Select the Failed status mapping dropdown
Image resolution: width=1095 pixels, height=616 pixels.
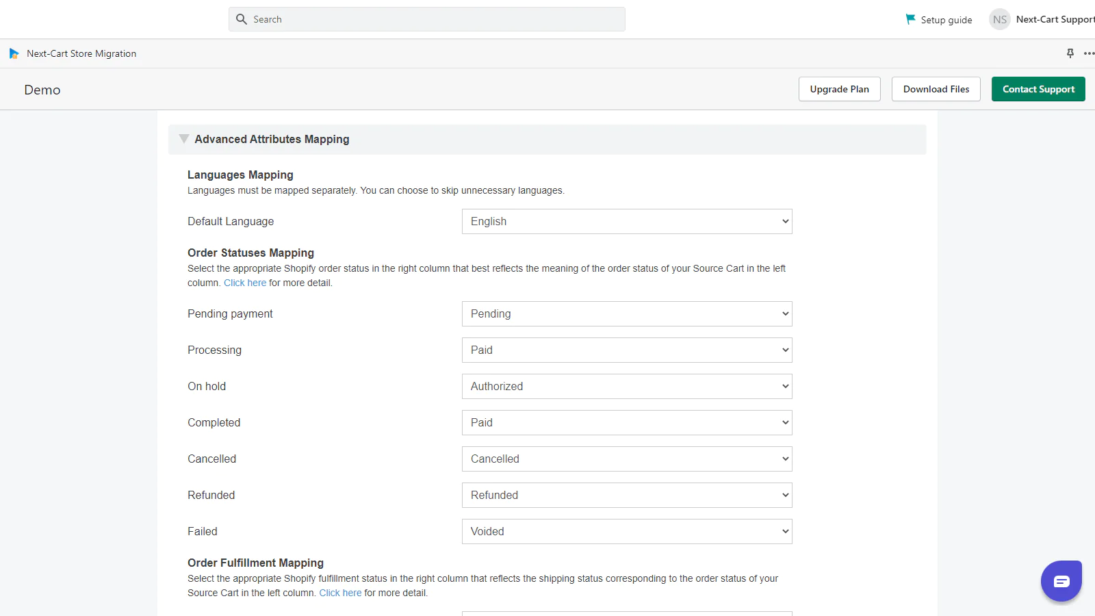(x=626, y=532)
